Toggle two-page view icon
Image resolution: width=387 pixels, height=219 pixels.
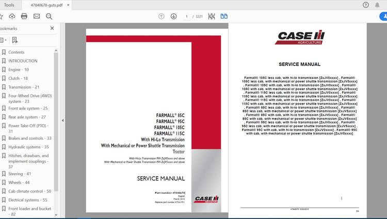coord(224,16)
